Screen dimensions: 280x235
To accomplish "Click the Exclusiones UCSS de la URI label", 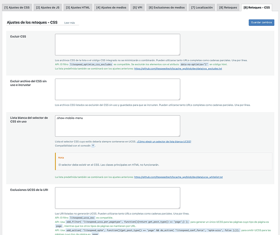I will [x=29, y=190].
